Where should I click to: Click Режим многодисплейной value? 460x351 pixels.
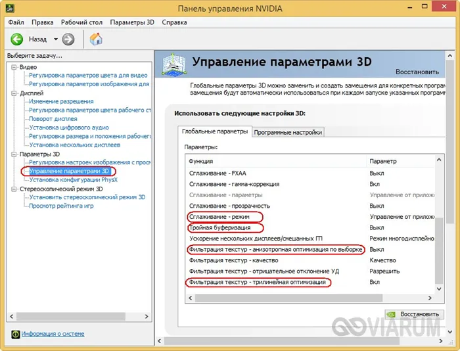402,239
